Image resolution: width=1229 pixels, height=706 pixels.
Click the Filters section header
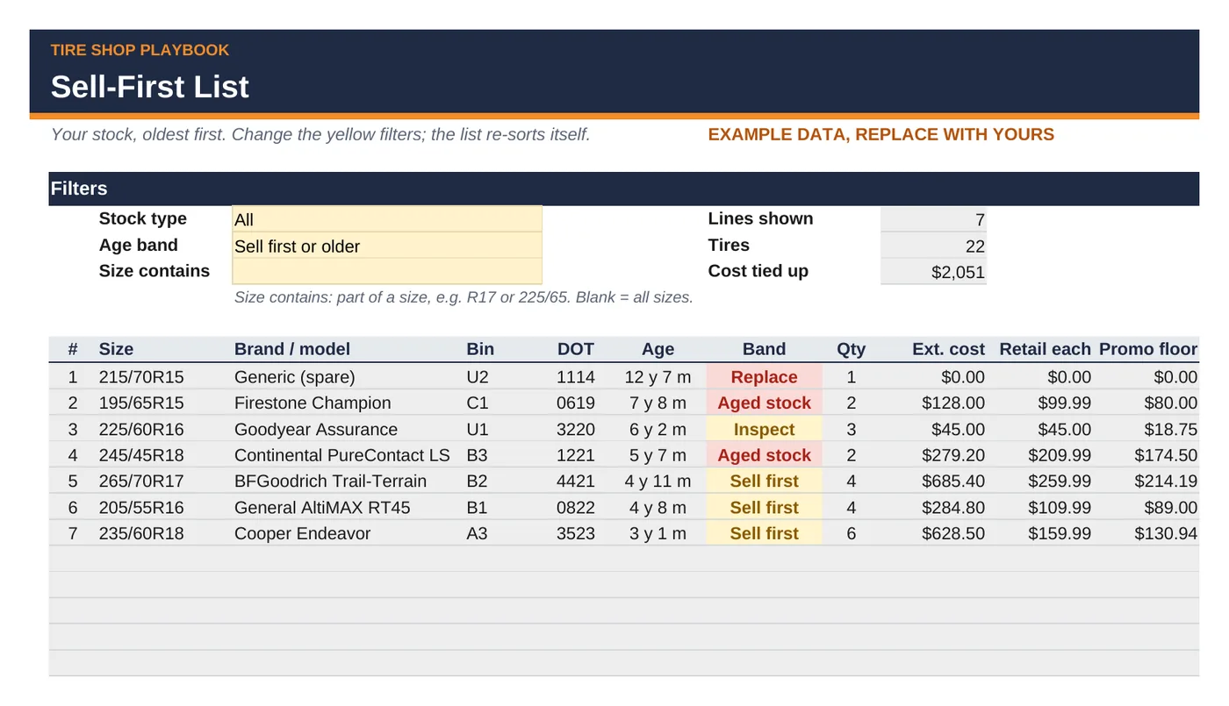(x=623, y=189)
